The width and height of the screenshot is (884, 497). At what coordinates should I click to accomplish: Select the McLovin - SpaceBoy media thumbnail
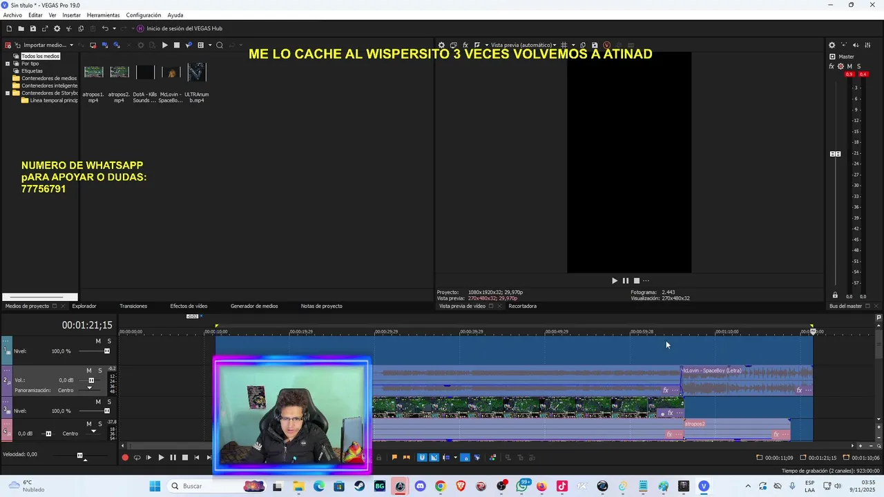pos(171,72)
